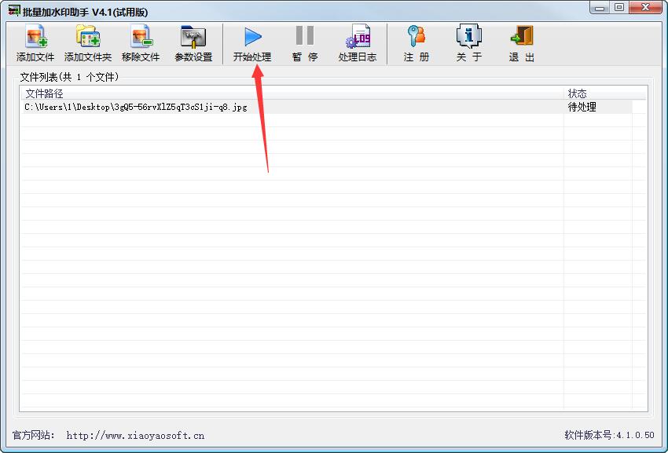Viewport: 668px width, 453px height.
Task: Pause processing via 暂停 icon
Action: 305,43
